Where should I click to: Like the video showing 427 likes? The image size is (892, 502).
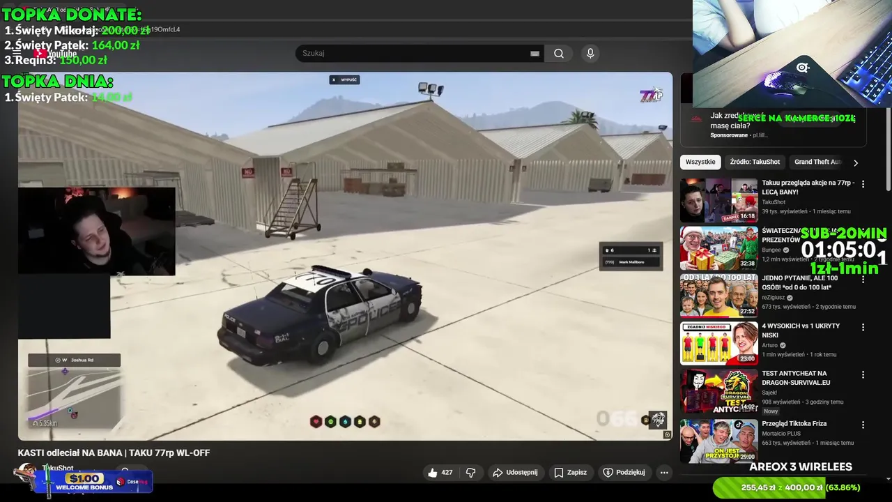[x=440, y=472]
